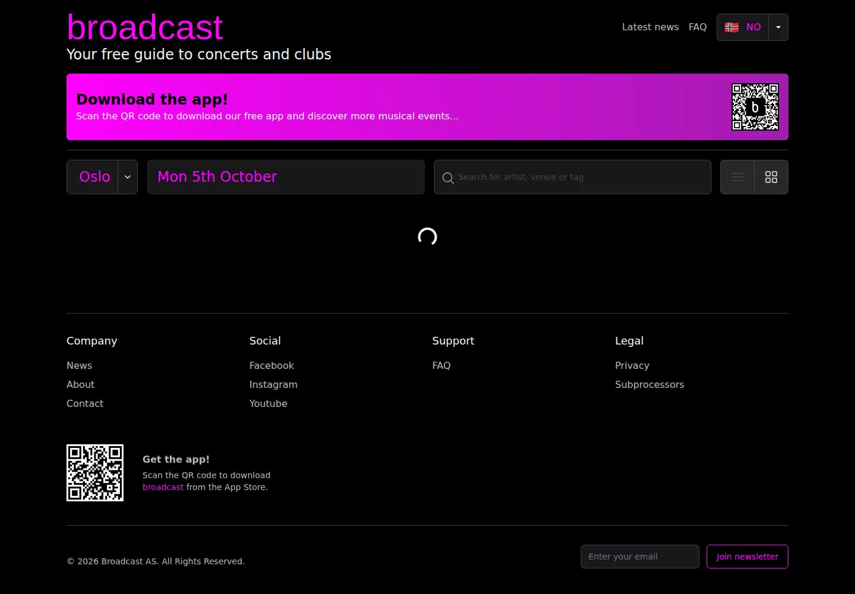The image size is (855, 594).
Task: Click the Download the app! banner heading
Action: pyautogui.click(x=152, y=99)
